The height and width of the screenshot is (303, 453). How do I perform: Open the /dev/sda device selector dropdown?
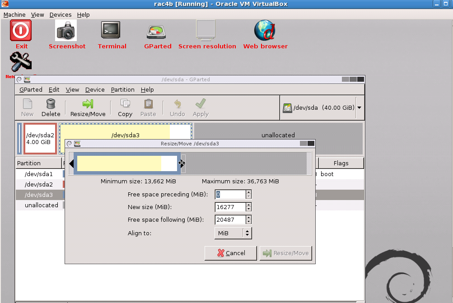coord(358,107)
